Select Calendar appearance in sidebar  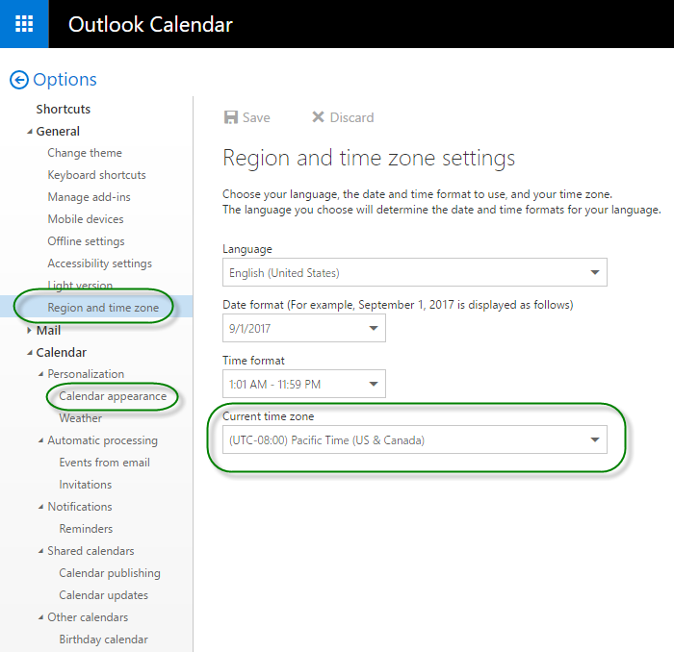(x=113, y=396)
